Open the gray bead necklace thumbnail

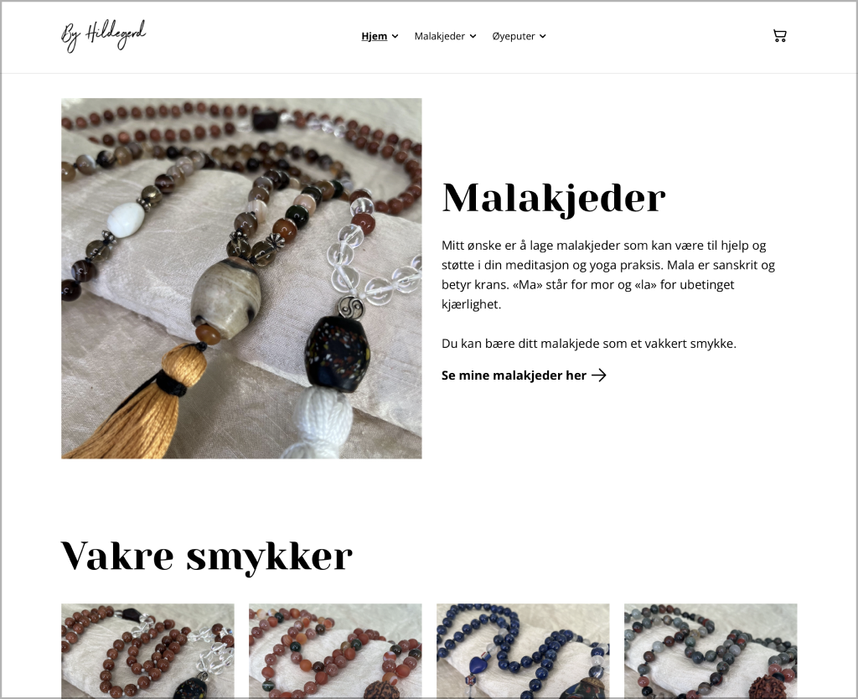(711, 650)
